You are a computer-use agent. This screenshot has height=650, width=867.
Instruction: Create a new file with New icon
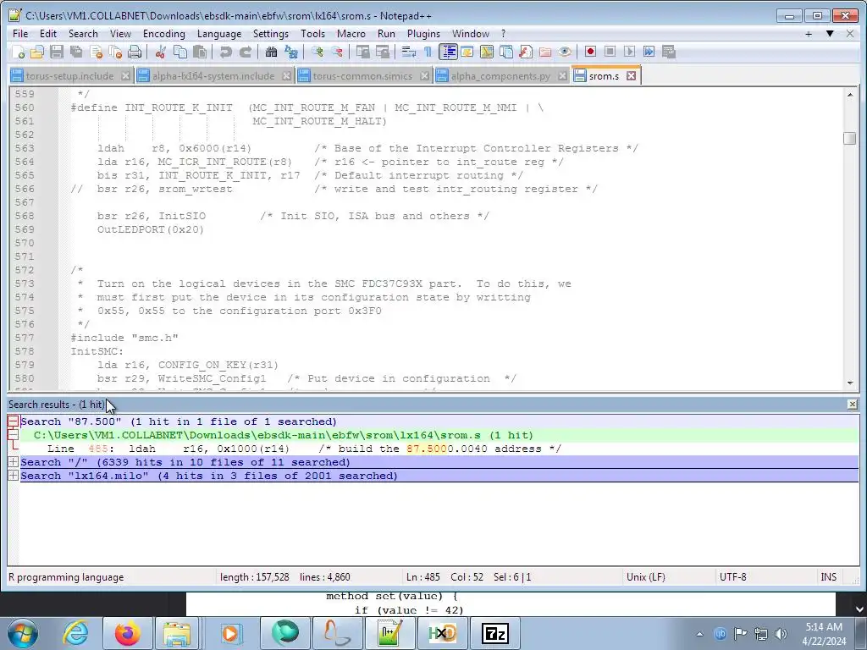pos(18,52)
